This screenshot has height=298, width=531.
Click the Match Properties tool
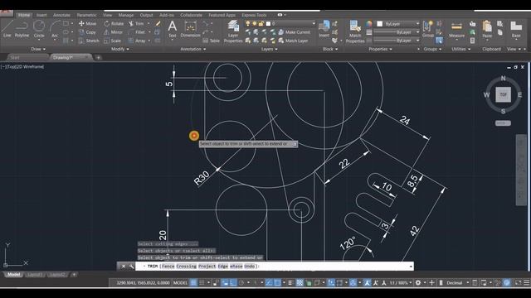[x=355, y=31]
